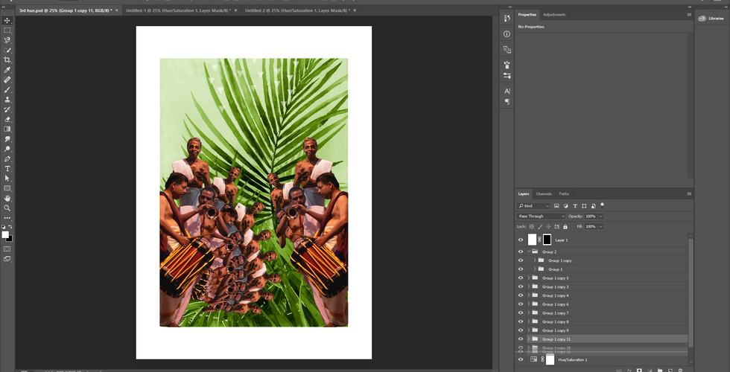Click the delete layer trash icon
Viewport: 730px width, 372px height.
(x=680, y=370)
